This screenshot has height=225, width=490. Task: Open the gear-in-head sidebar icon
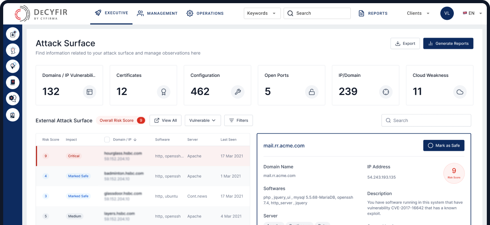click(13, 98)
